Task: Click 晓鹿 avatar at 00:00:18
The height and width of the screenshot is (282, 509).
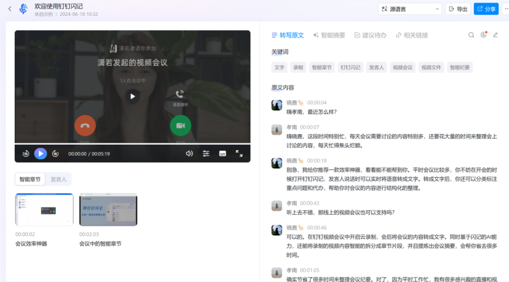Action: 277,163
